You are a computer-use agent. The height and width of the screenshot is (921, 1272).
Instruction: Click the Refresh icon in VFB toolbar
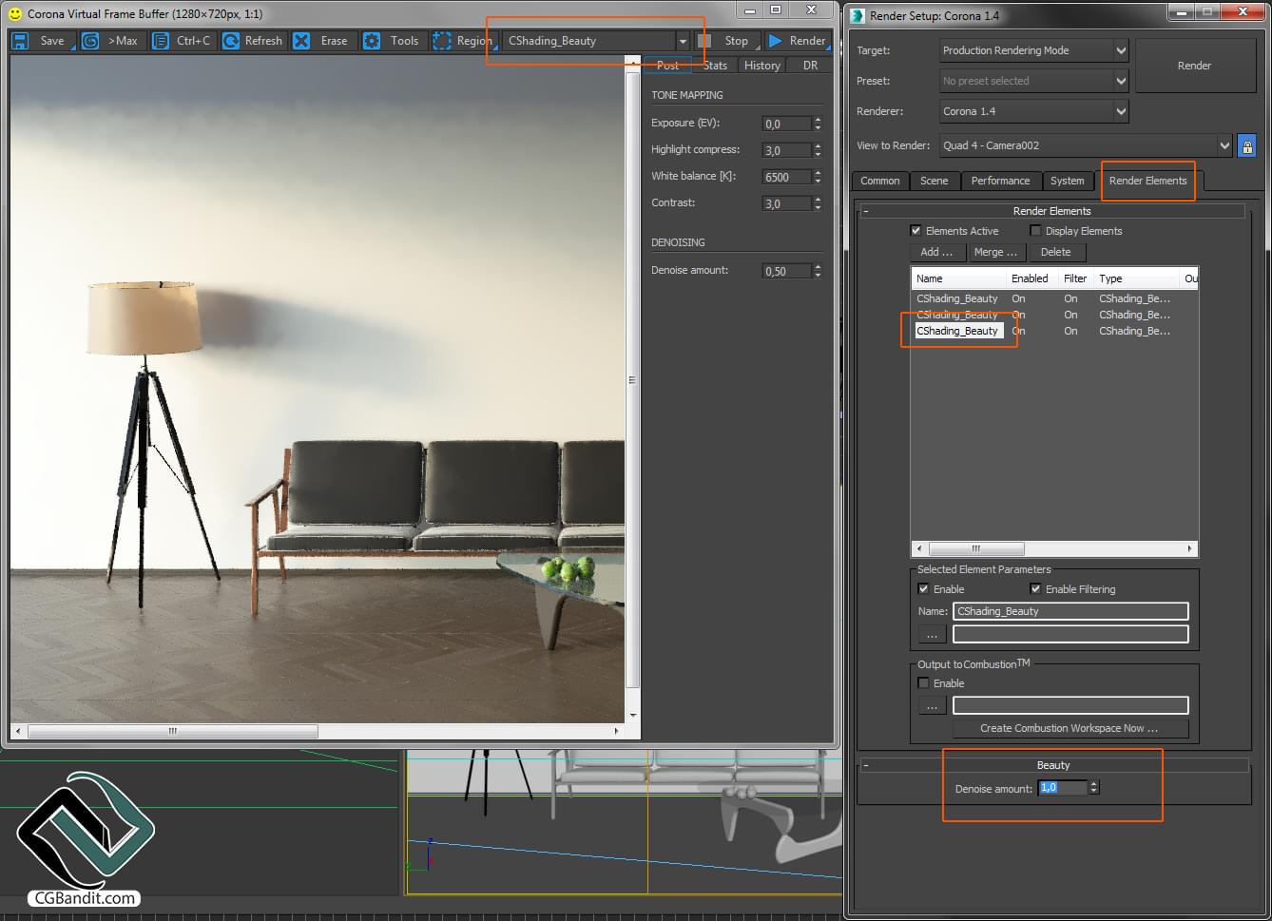(x=230, y=41)
